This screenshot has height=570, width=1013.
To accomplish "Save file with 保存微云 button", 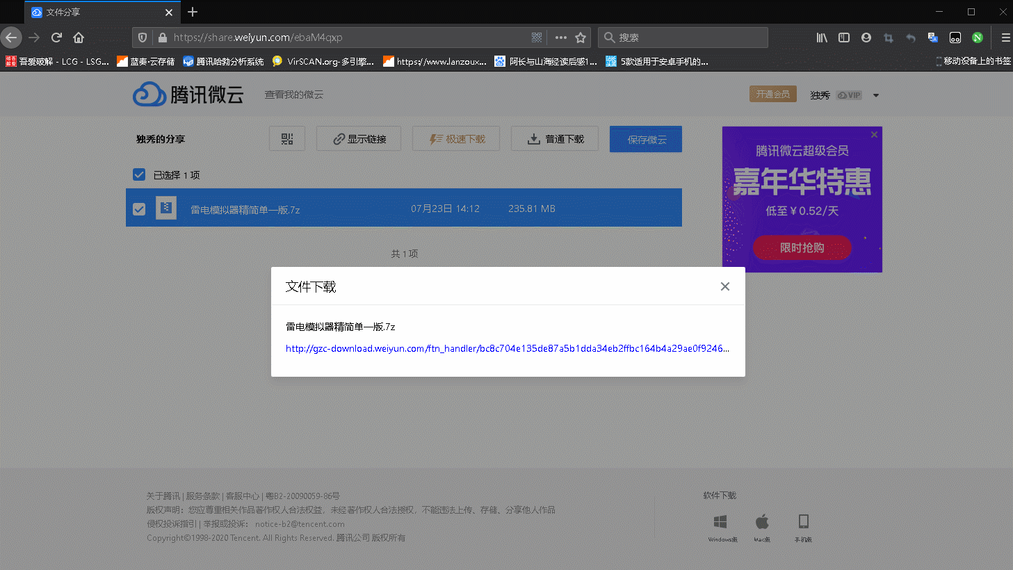I will pyautogui.click(x=646, y=139).
